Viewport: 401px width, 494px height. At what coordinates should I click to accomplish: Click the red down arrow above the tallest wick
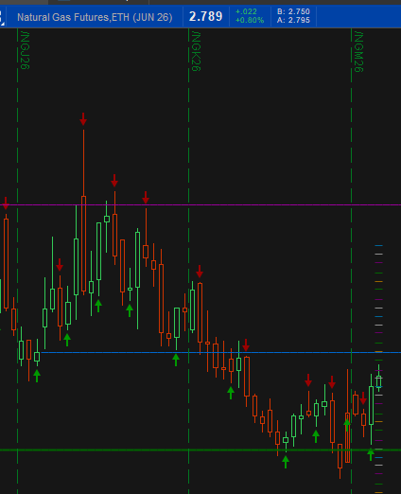[x=83, y=119]
